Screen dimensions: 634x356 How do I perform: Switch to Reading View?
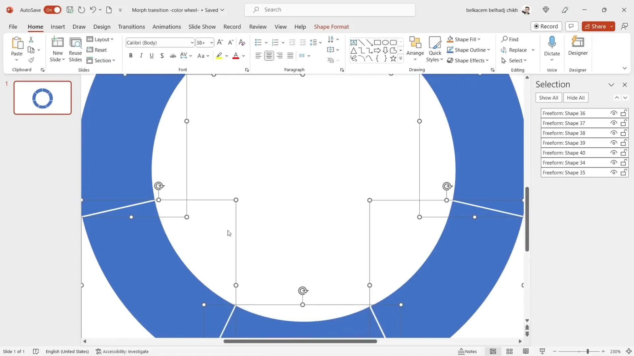(x=526, y=351)
